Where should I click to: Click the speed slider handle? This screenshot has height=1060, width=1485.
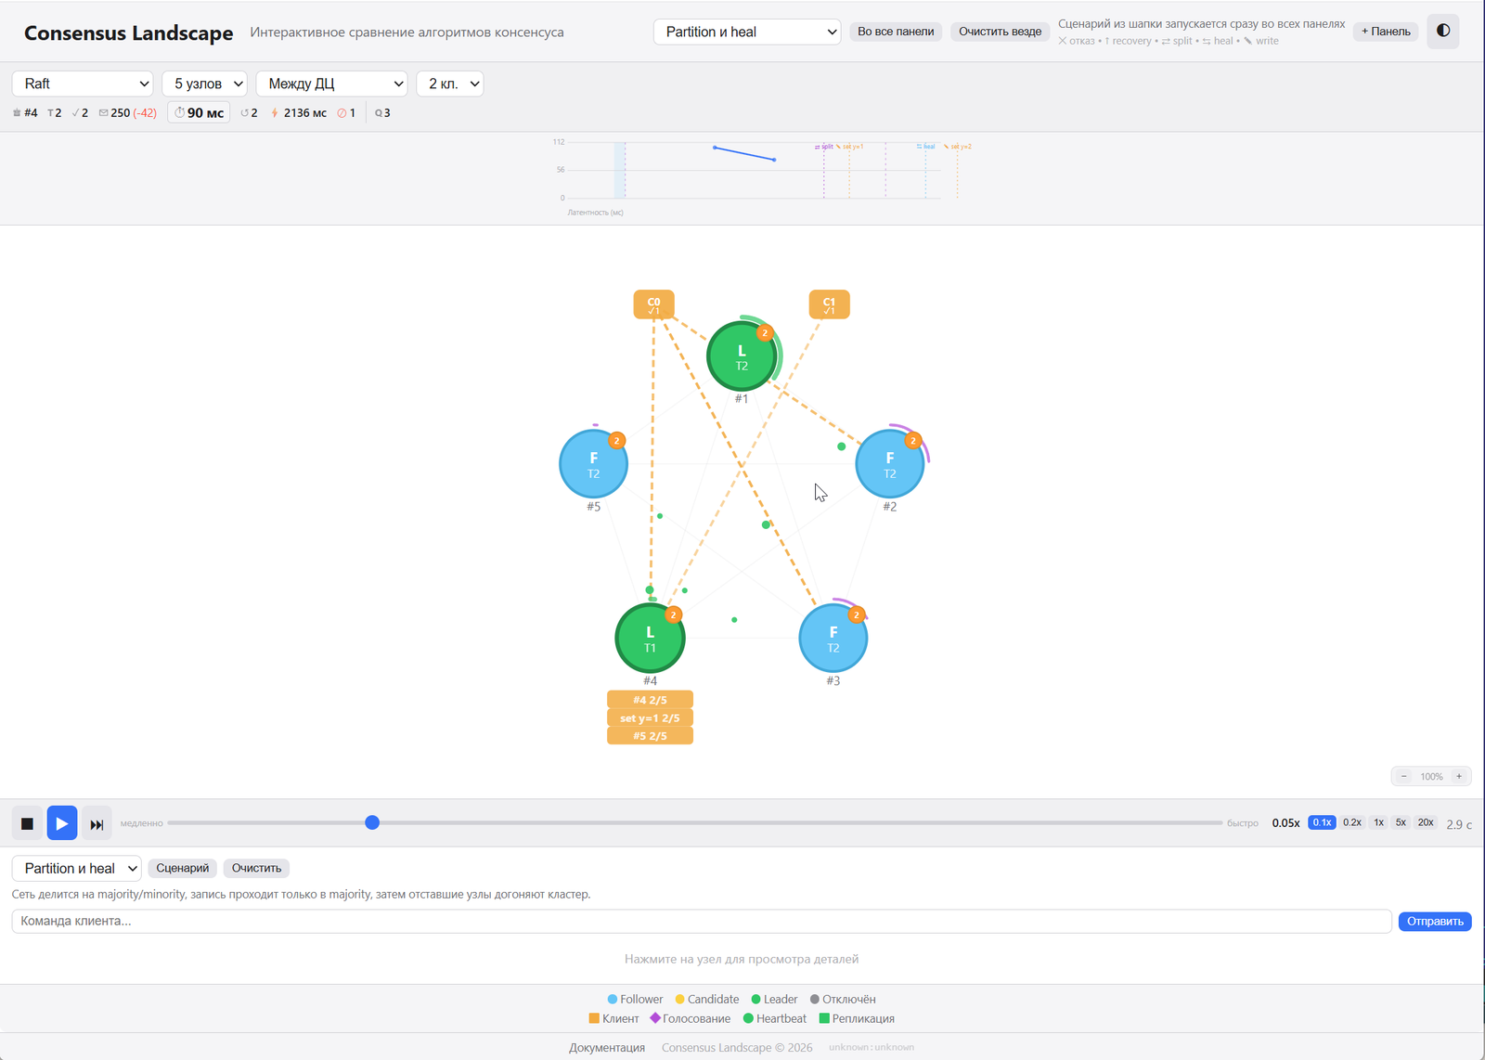372,822
